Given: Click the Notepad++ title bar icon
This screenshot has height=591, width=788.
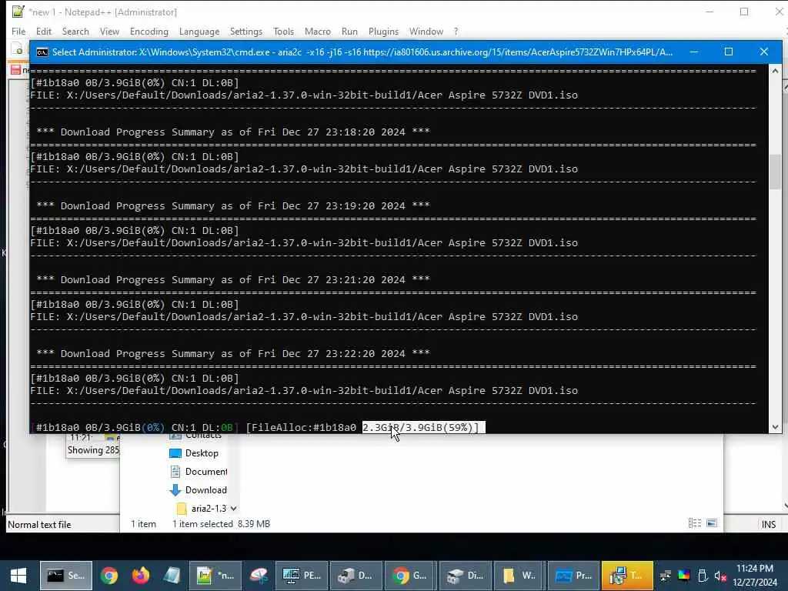Looking at the screenshot, I should pyautogui.click(x=18, y=12).
